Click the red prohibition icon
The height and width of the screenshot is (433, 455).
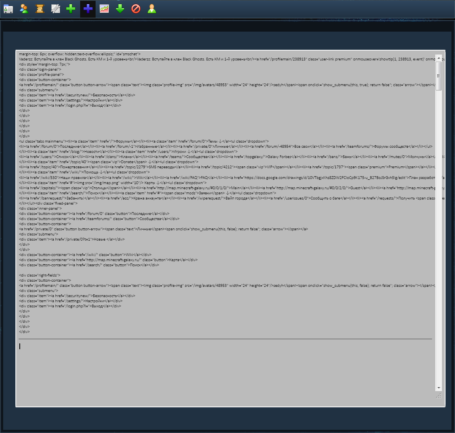click(136, 9)
